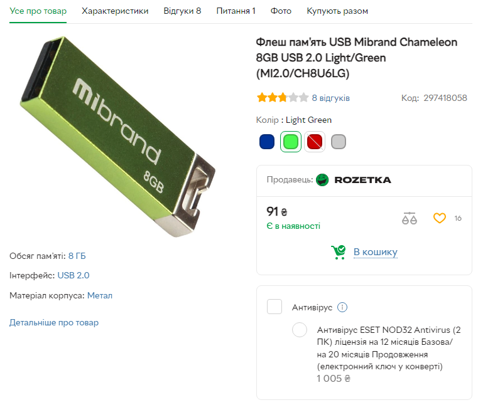Viewport: 478px width, 405px height.
Task: Click the Rozetka seller logo icon
Action: pyautogui.click(x=322, y=180)
